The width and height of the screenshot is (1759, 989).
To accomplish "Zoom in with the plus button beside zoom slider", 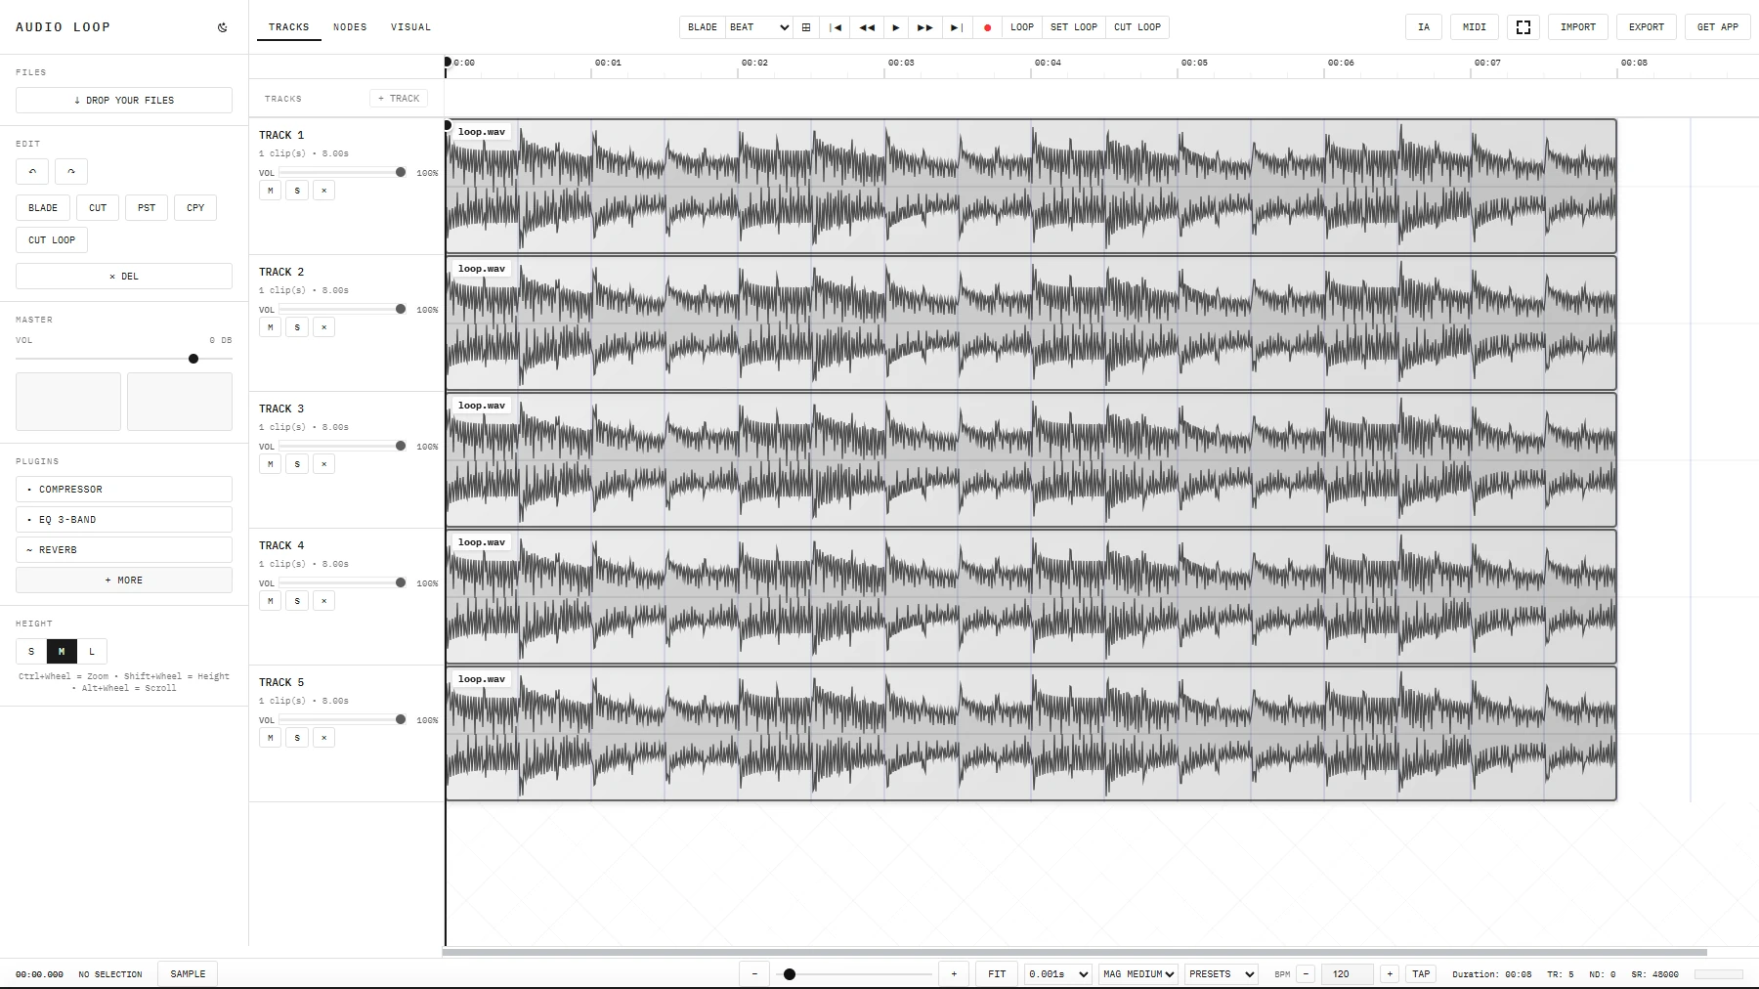I will [x=955, y=974].
